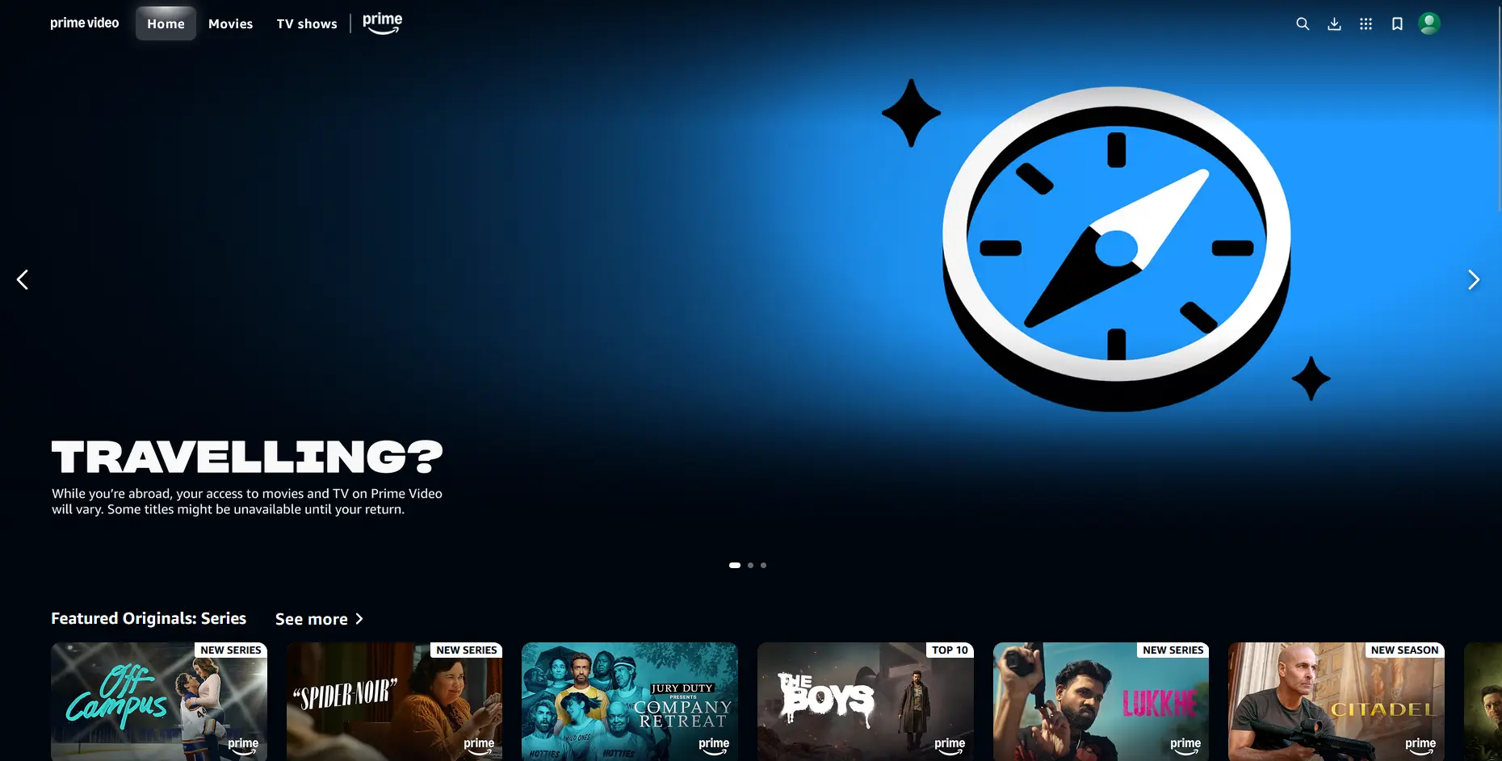Screen dimensions: 1502x761
Task: Open the Watchlist bookmark icon
Action: (x=1397, y=24)
